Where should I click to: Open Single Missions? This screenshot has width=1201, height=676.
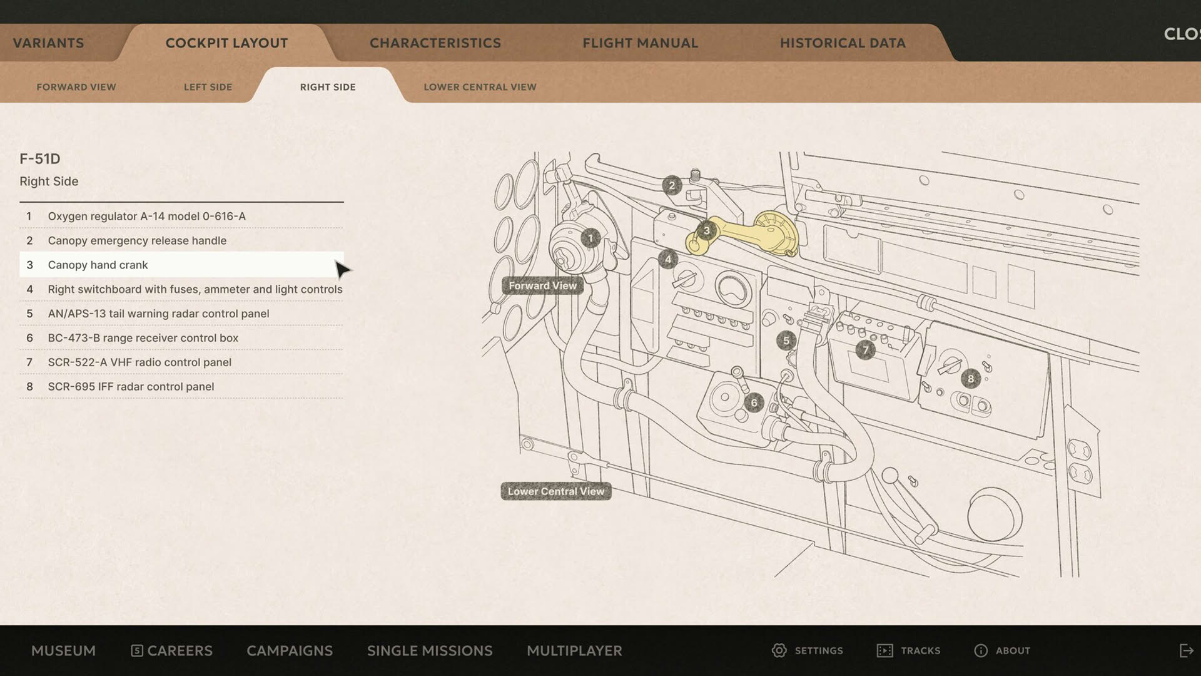[x=430, y=650]
